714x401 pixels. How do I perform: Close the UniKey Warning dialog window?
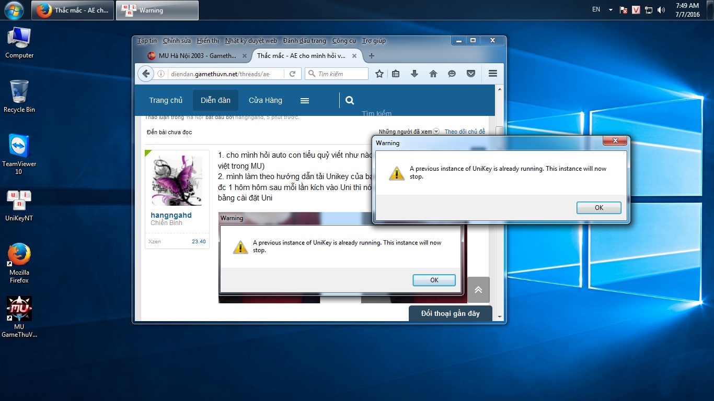coord(615,141)
